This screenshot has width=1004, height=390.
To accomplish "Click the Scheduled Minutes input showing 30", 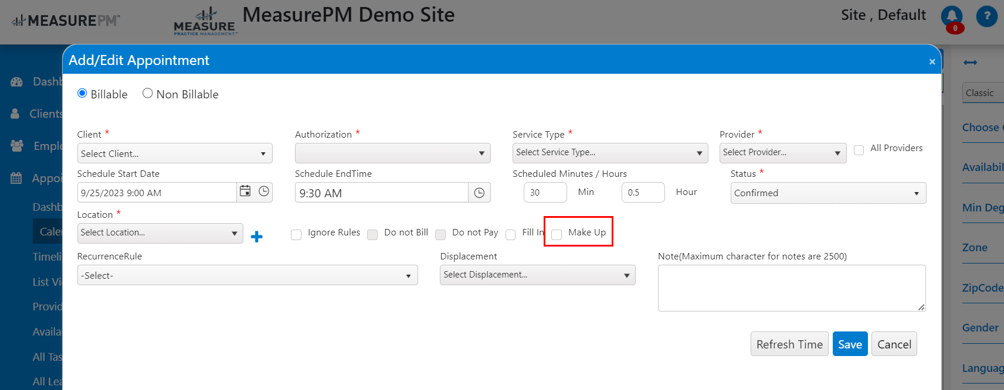I will pyautogui.click(x=545, y=192).
